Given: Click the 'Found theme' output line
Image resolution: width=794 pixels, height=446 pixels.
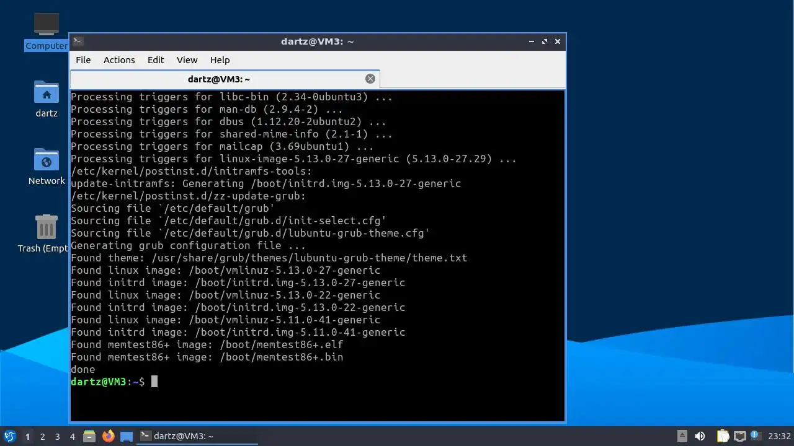Looking at the screenshot, I should 269,258.
